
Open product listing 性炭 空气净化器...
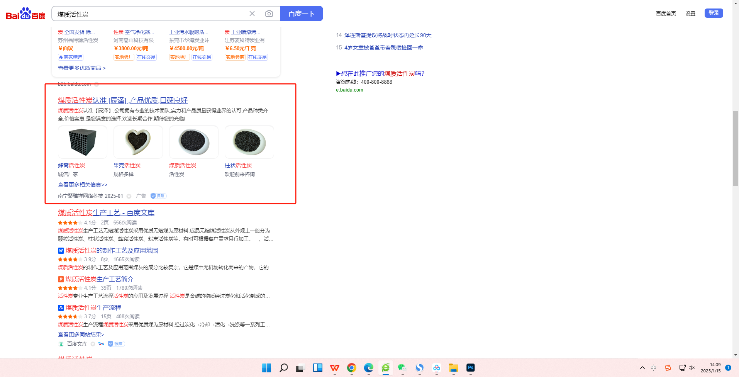point(134,32)
